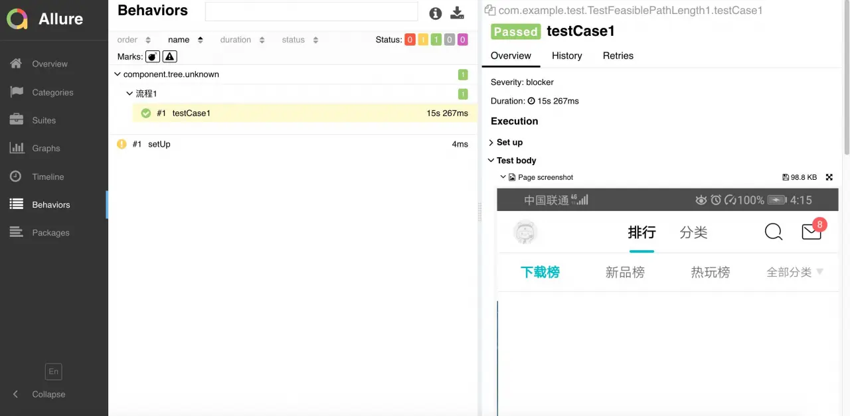Click the Behaviors search field

(311, 12)
